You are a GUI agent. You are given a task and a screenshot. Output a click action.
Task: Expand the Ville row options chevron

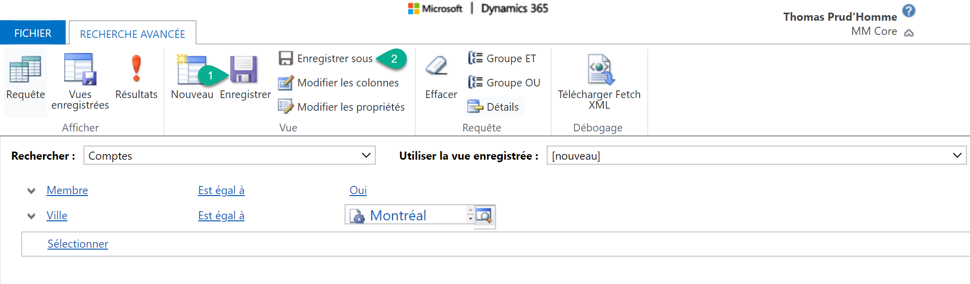[x=31, y=216]
